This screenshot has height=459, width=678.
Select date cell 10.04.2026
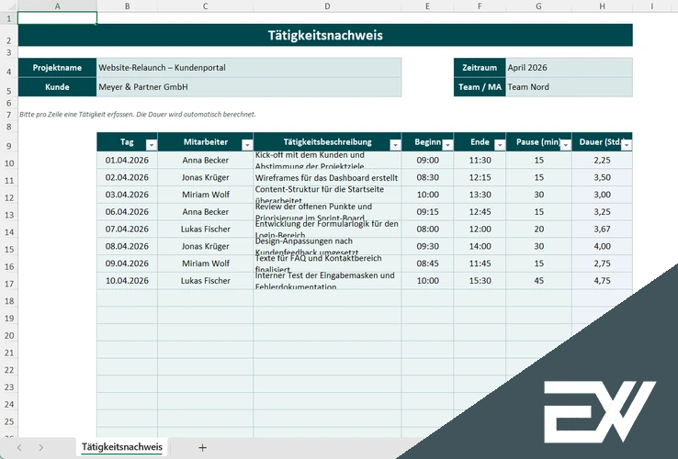(127, 281)
